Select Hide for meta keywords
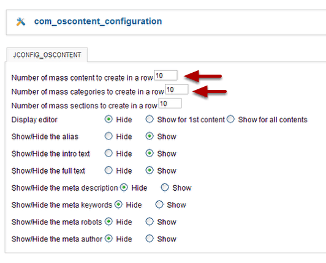326x263 pixels. point(118,204)
